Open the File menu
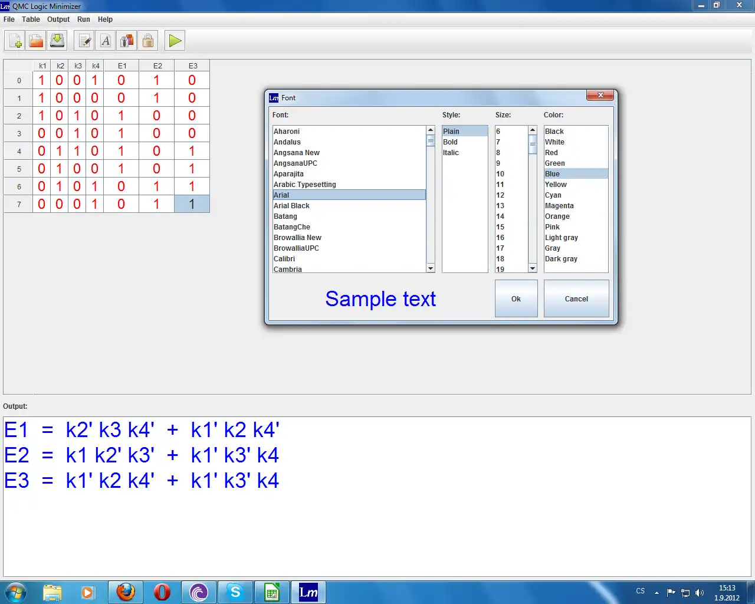Screen dimensions: 755x604 9,19
